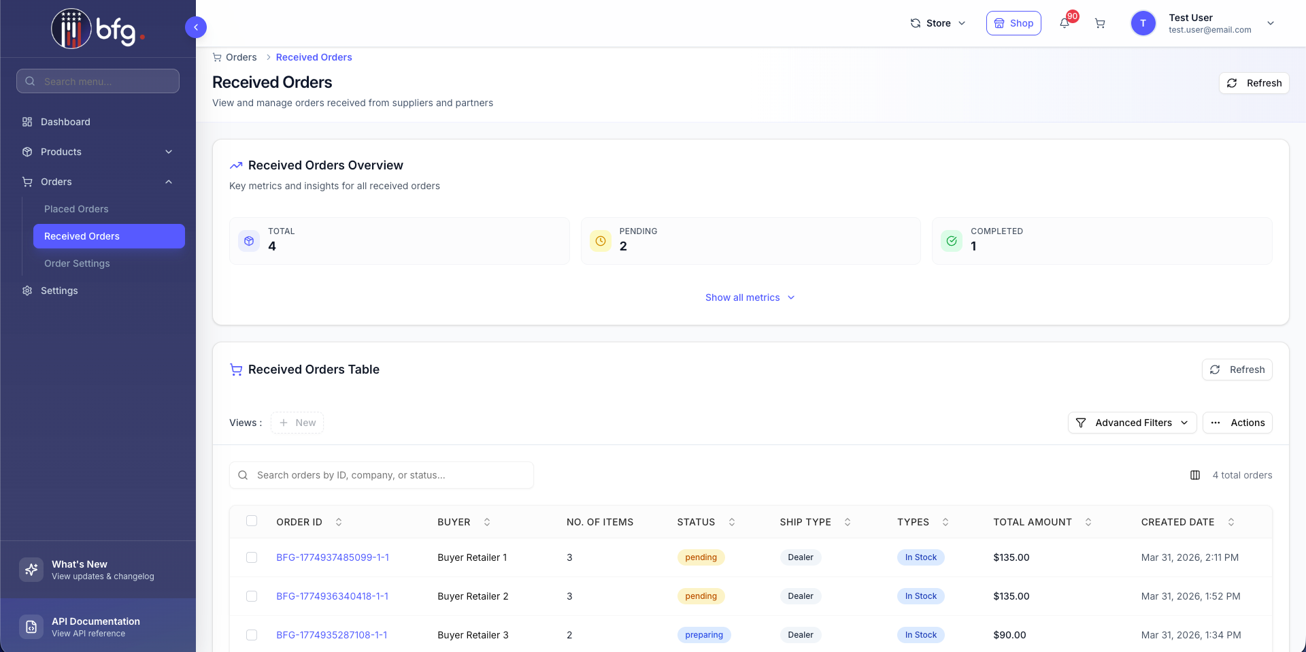
Task: Click the BFG logo in sidebar
Action: (98, 29)
